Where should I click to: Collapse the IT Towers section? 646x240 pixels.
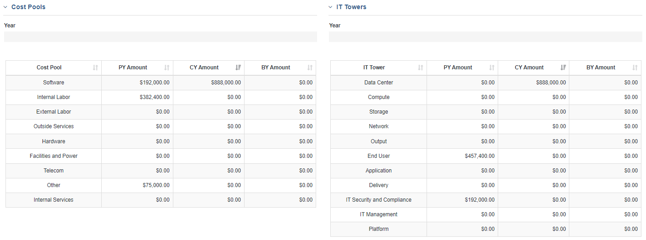pos(330,7)
